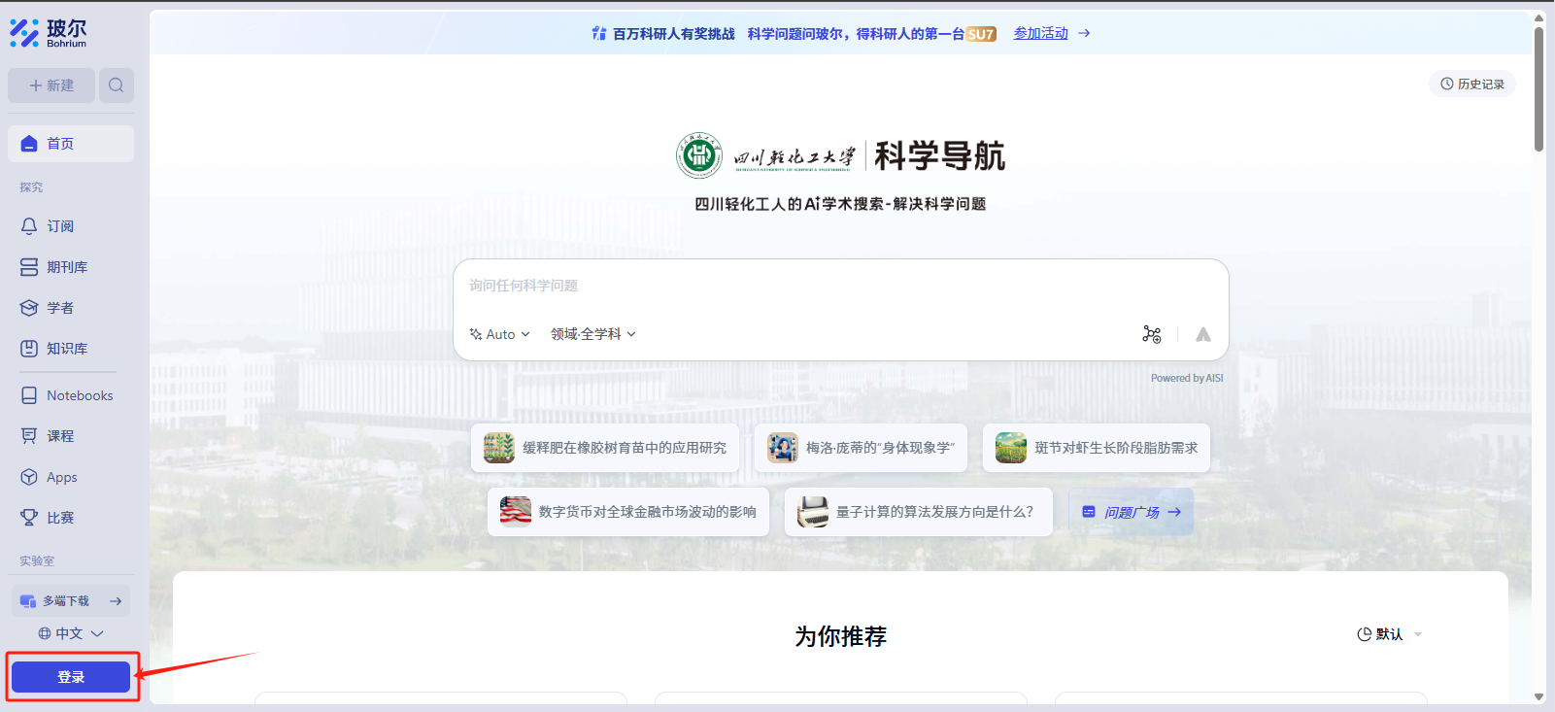Click the 询问任何科学问题 input field

pyautogui.click(x=840, y=286)
